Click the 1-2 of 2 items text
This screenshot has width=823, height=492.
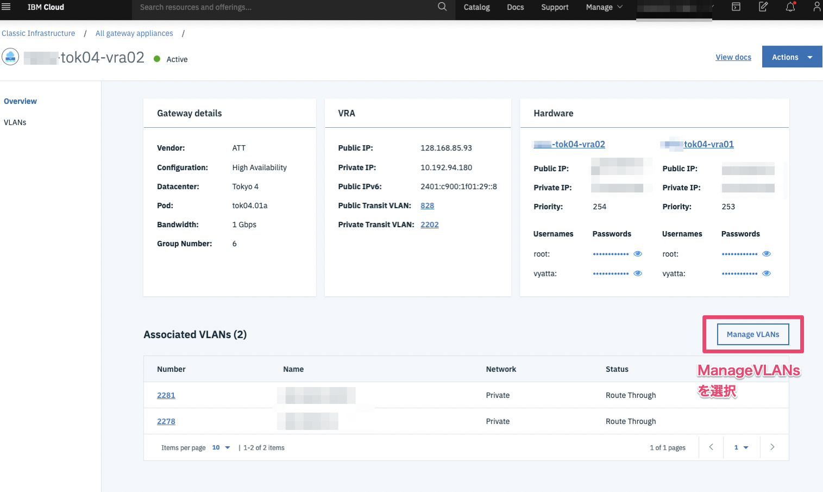[263, 448]
